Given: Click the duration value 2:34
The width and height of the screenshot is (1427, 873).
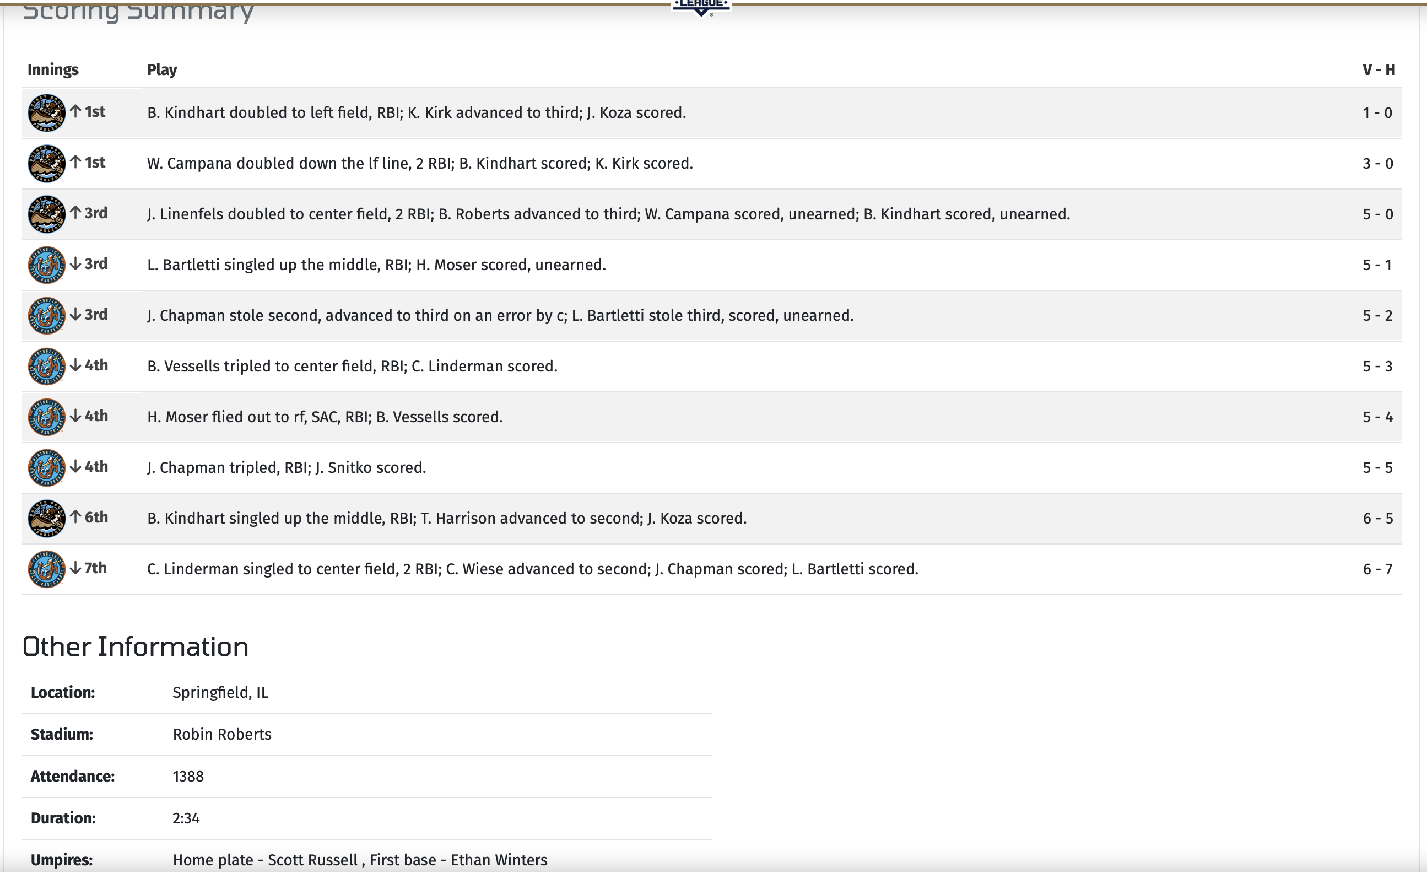Looking at the screenshot, I should pos(186,818).
